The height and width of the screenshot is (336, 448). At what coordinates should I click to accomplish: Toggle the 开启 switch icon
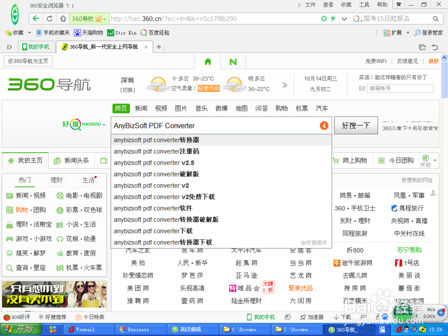click(426, 160)
